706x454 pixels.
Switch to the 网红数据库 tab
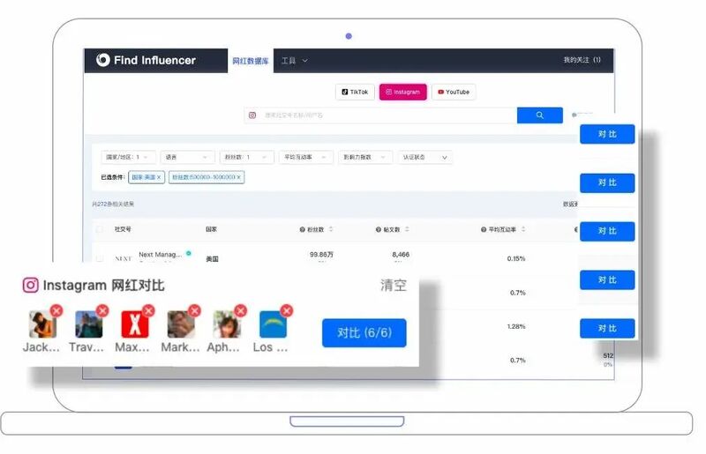click(x=251, y=61)
